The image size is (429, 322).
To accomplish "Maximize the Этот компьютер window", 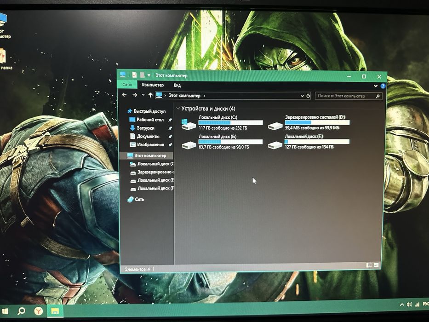I will click(364, 76).
